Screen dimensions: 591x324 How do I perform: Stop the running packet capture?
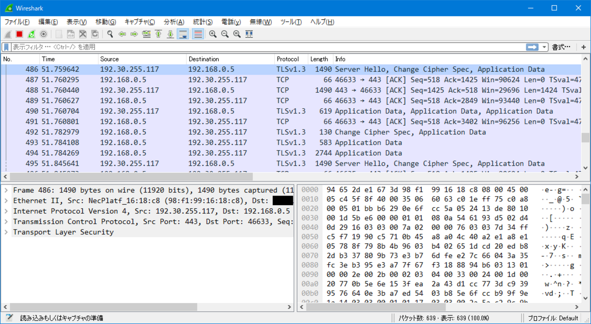pyautogui.click(x=20, y=34)
